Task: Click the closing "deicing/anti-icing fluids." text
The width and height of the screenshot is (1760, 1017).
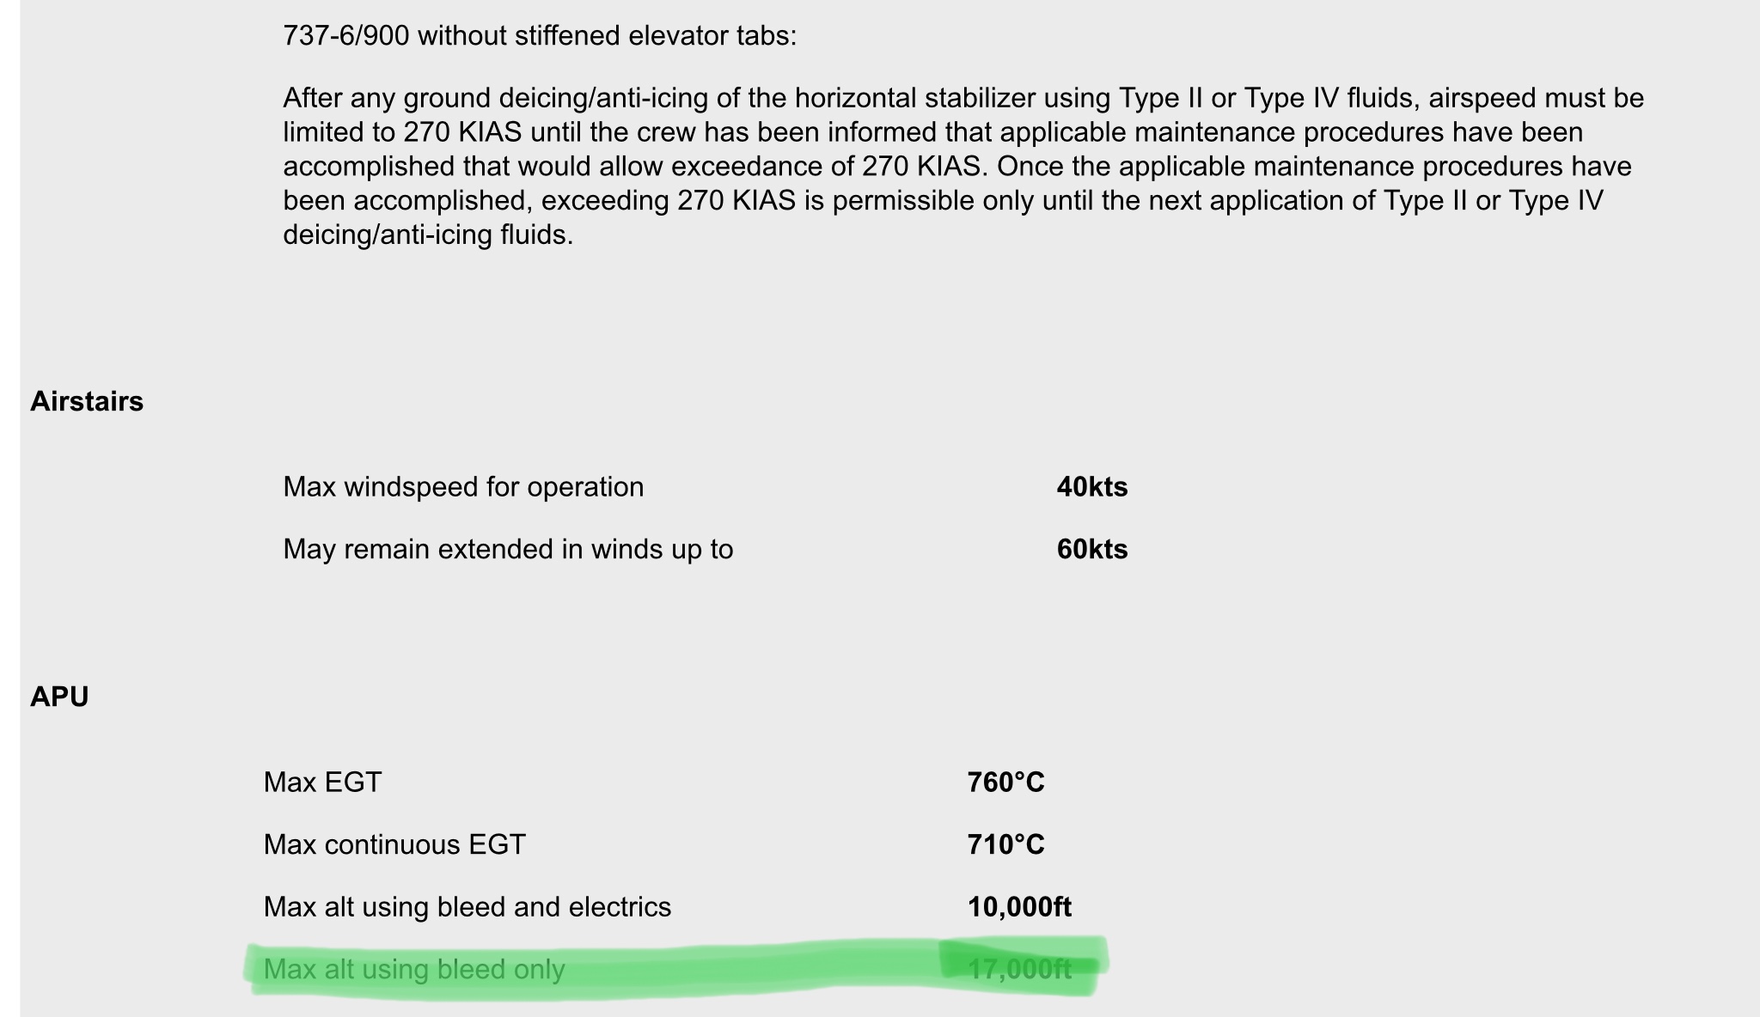Action: pyautogui.click(x=427, y=234)
